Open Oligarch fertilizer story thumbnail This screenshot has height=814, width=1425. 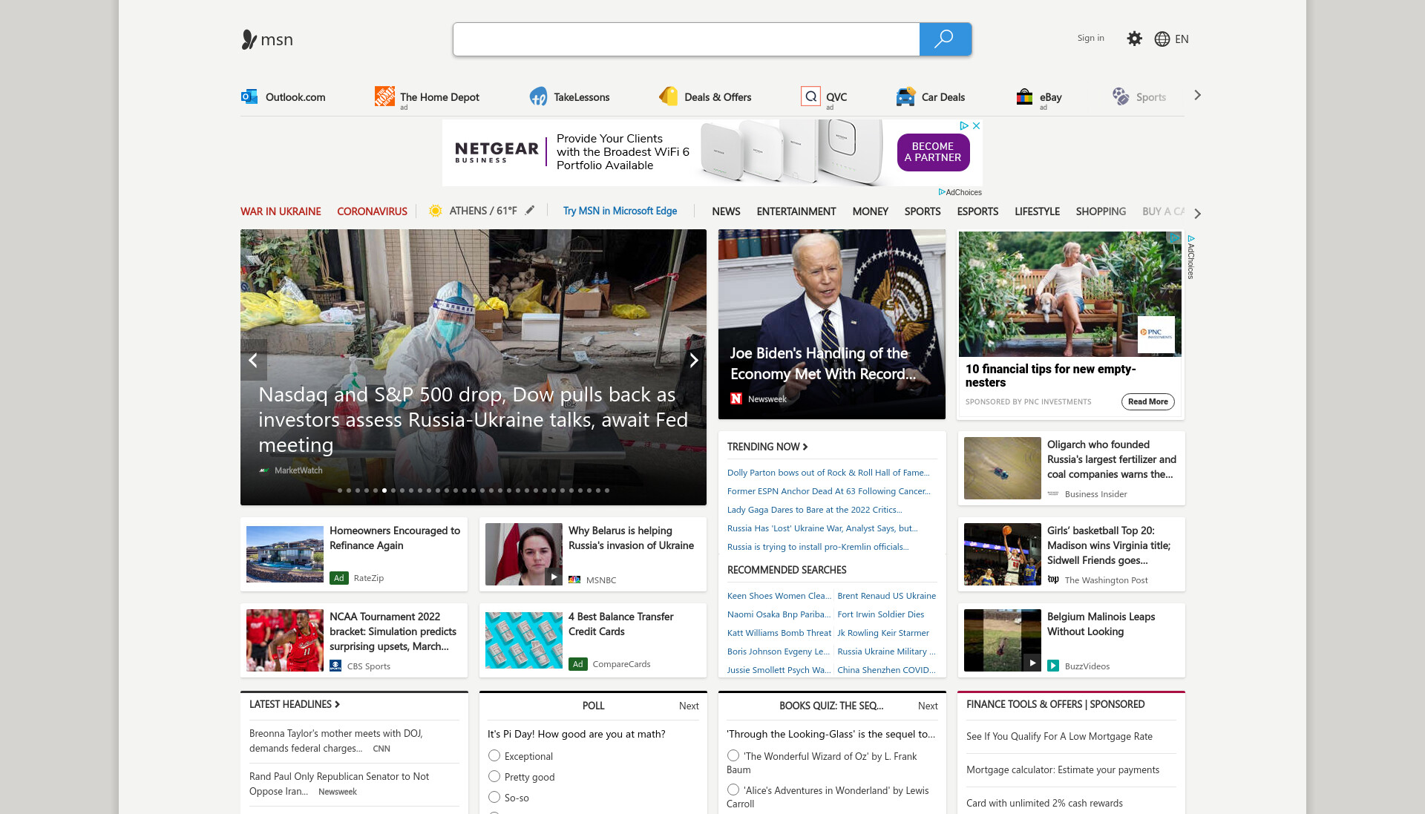[x=1003, y=468]
